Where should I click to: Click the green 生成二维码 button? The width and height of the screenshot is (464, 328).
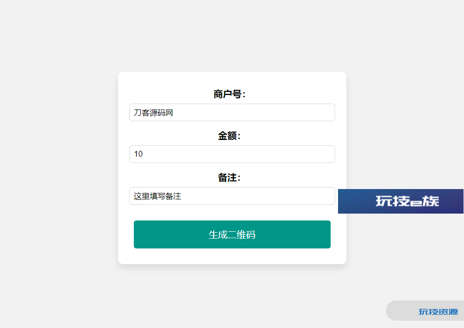click(232, 234)
